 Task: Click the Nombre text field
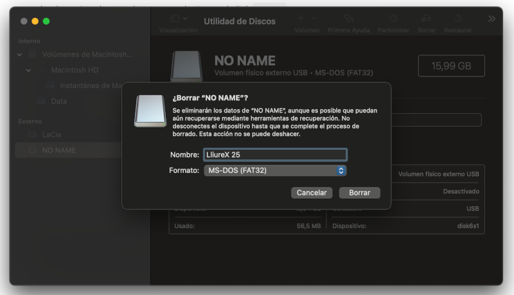274,155
